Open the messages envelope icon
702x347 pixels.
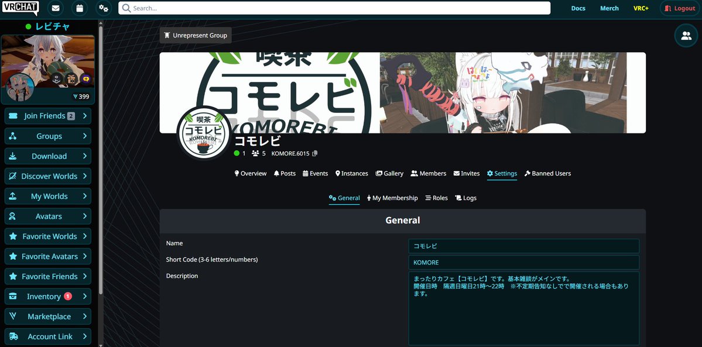pos(55,8)
